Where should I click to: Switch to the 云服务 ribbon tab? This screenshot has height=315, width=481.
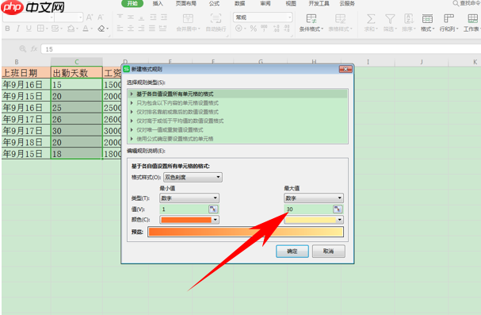pyautogui.click(x=347, y=3)
